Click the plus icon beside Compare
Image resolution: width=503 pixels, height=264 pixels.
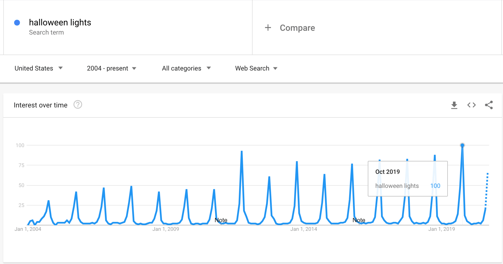268,28
